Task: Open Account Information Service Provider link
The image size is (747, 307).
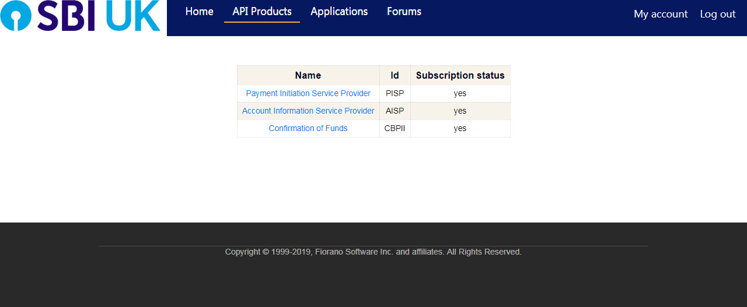Action: [x=308, y=111]
